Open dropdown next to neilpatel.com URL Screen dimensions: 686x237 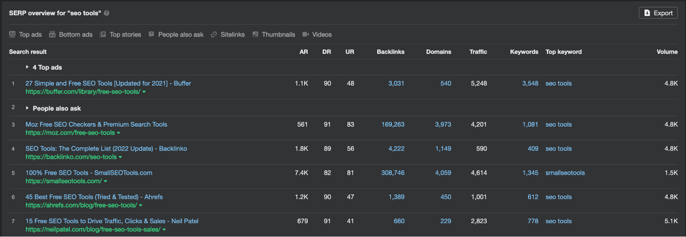164,230
